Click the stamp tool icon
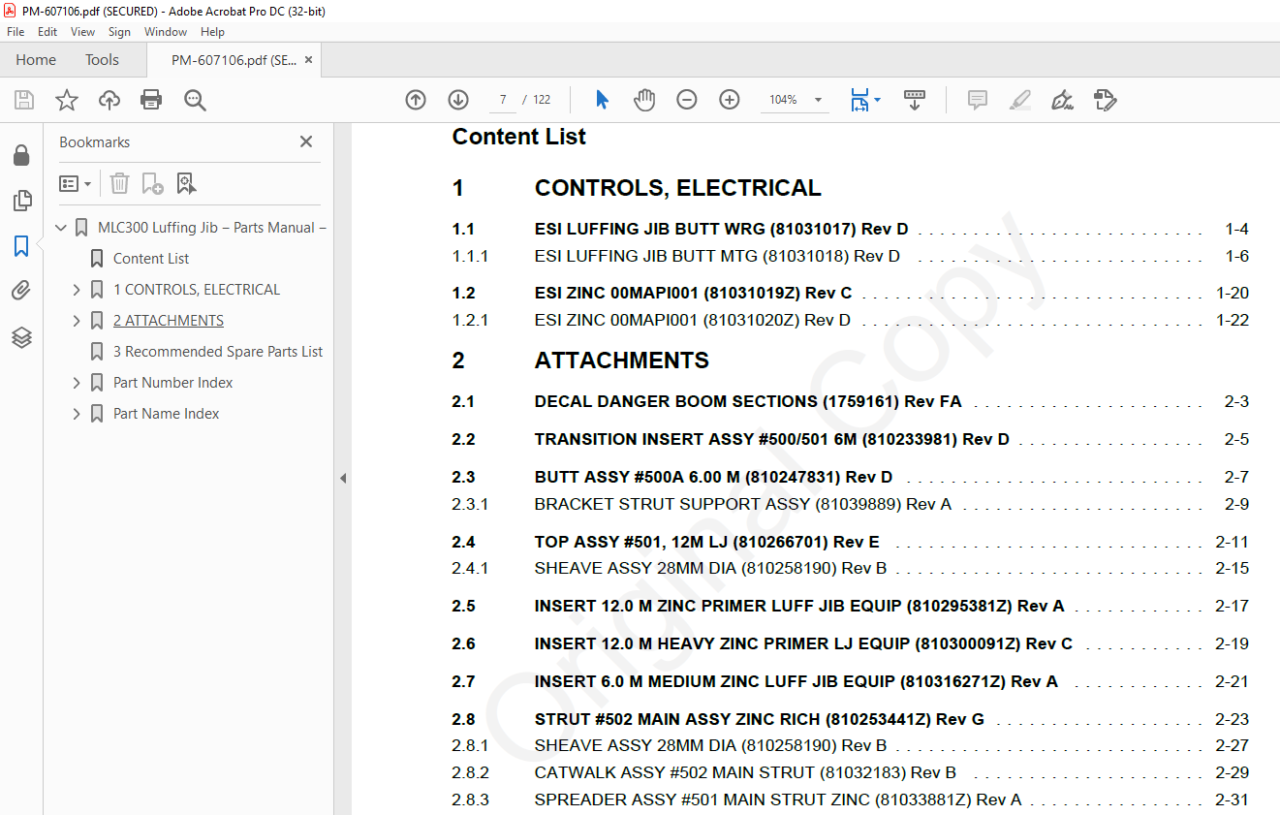1280x815 pixels. (x=1106, y=100)
